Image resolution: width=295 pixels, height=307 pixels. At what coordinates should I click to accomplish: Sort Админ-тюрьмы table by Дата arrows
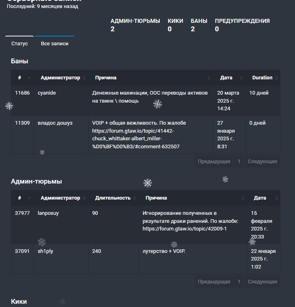(x=277, y=198)
